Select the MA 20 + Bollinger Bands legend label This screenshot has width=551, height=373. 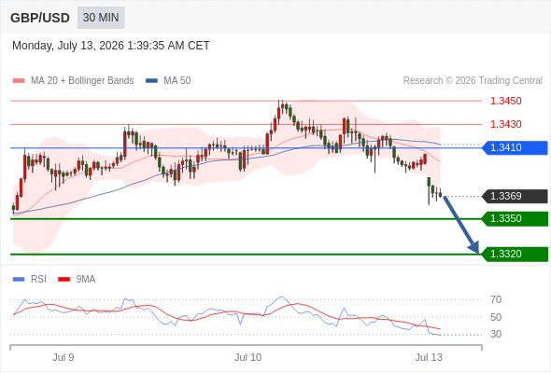[82, 81]
